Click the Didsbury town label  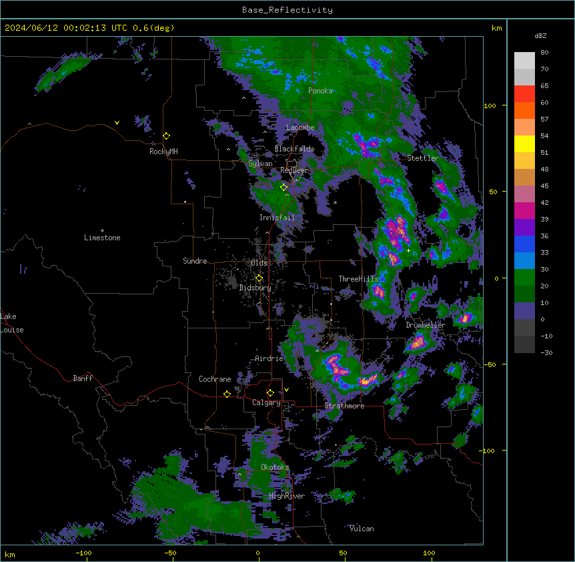255,288
